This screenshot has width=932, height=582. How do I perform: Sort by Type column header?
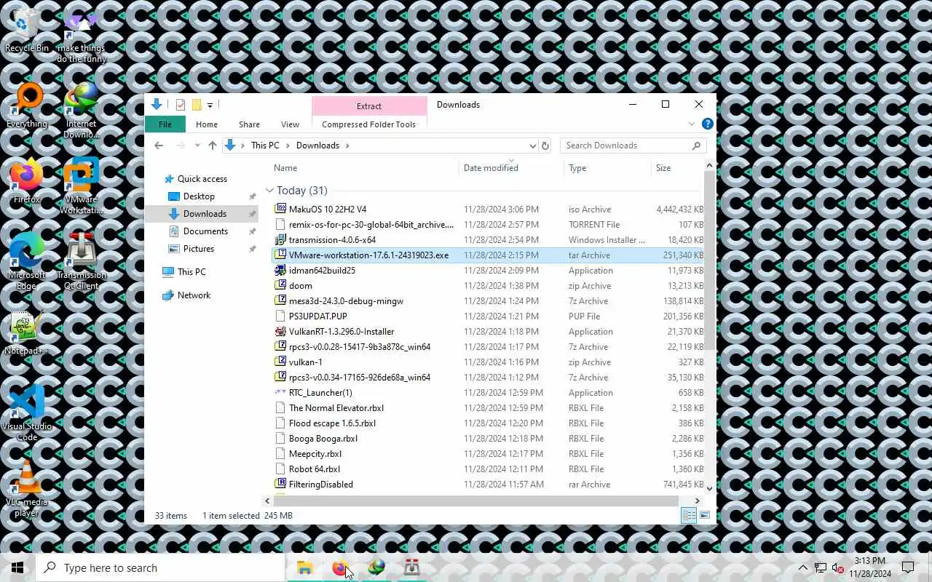608,168
